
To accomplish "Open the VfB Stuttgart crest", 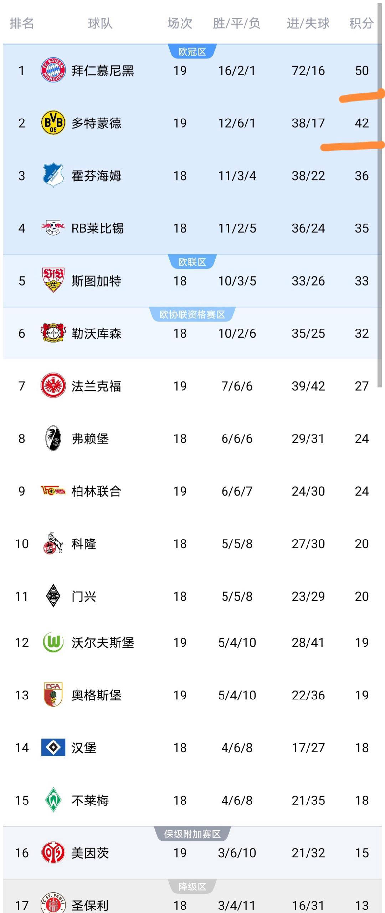I will 53,281.
